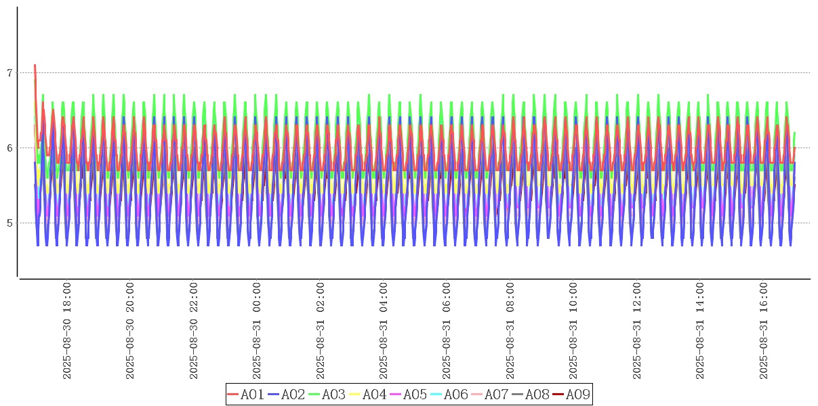Click the A09 dark red legend entry
The height and width of the screenshot is (406, 818).
[571, 394]
